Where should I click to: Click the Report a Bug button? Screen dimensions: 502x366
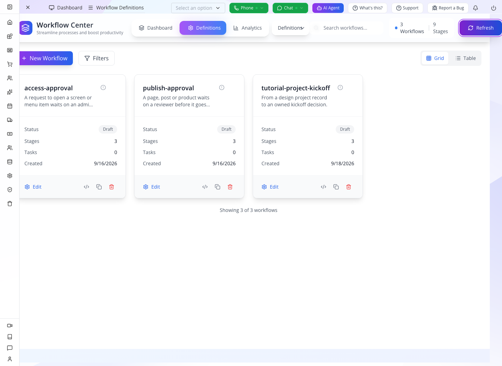tap(448, 8)
